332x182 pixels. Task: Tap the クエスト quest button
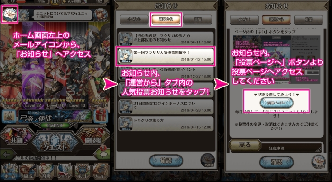point(55,144)
